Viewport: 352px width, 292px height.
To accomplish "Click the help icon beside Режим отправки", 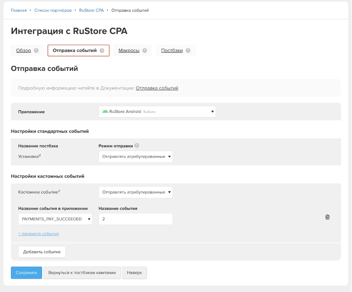I will (137, 146).
